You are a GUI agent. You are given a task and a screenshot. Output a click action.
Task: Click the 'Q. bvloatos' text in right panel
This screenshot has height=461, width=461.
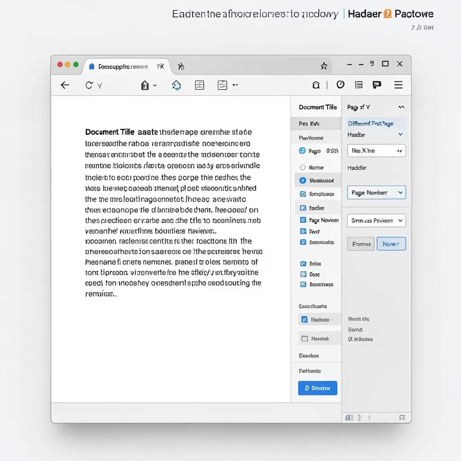point(360,339)
